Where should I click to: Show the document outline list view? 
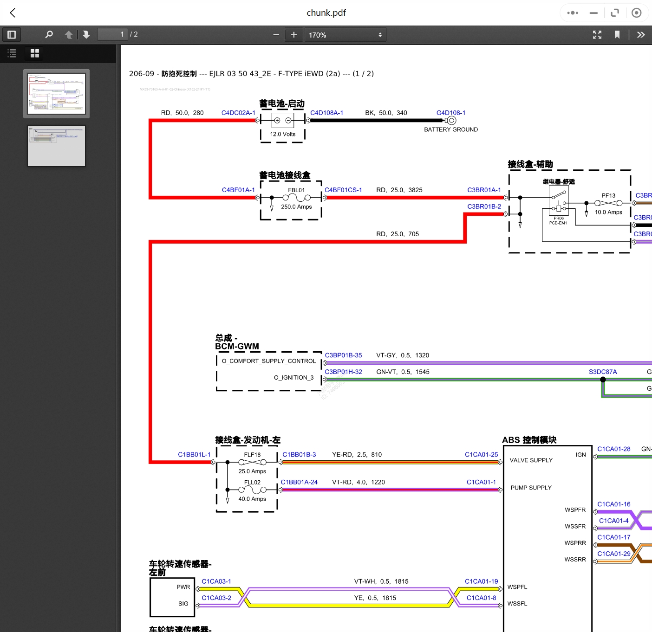[x=12, y=53]
